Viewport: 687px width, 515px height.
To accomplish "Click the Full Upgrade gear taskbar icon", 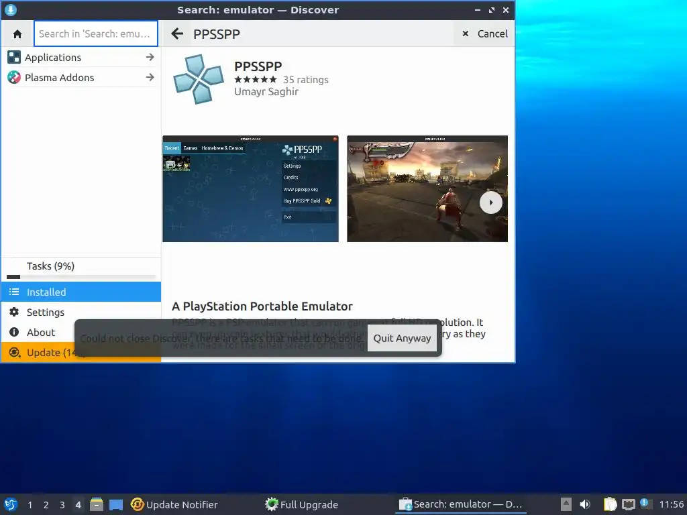I will pyautogui.click(x=272, y=504).
